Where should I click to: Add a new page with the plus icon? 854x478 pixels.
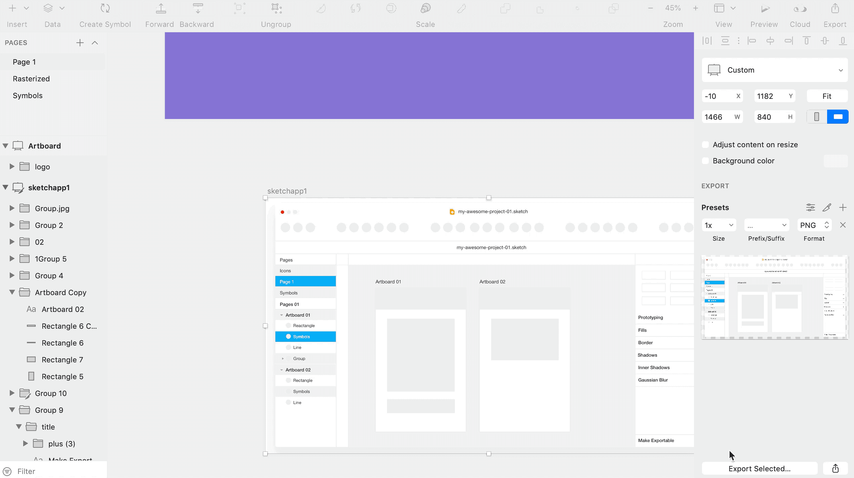tap(80, 43)
